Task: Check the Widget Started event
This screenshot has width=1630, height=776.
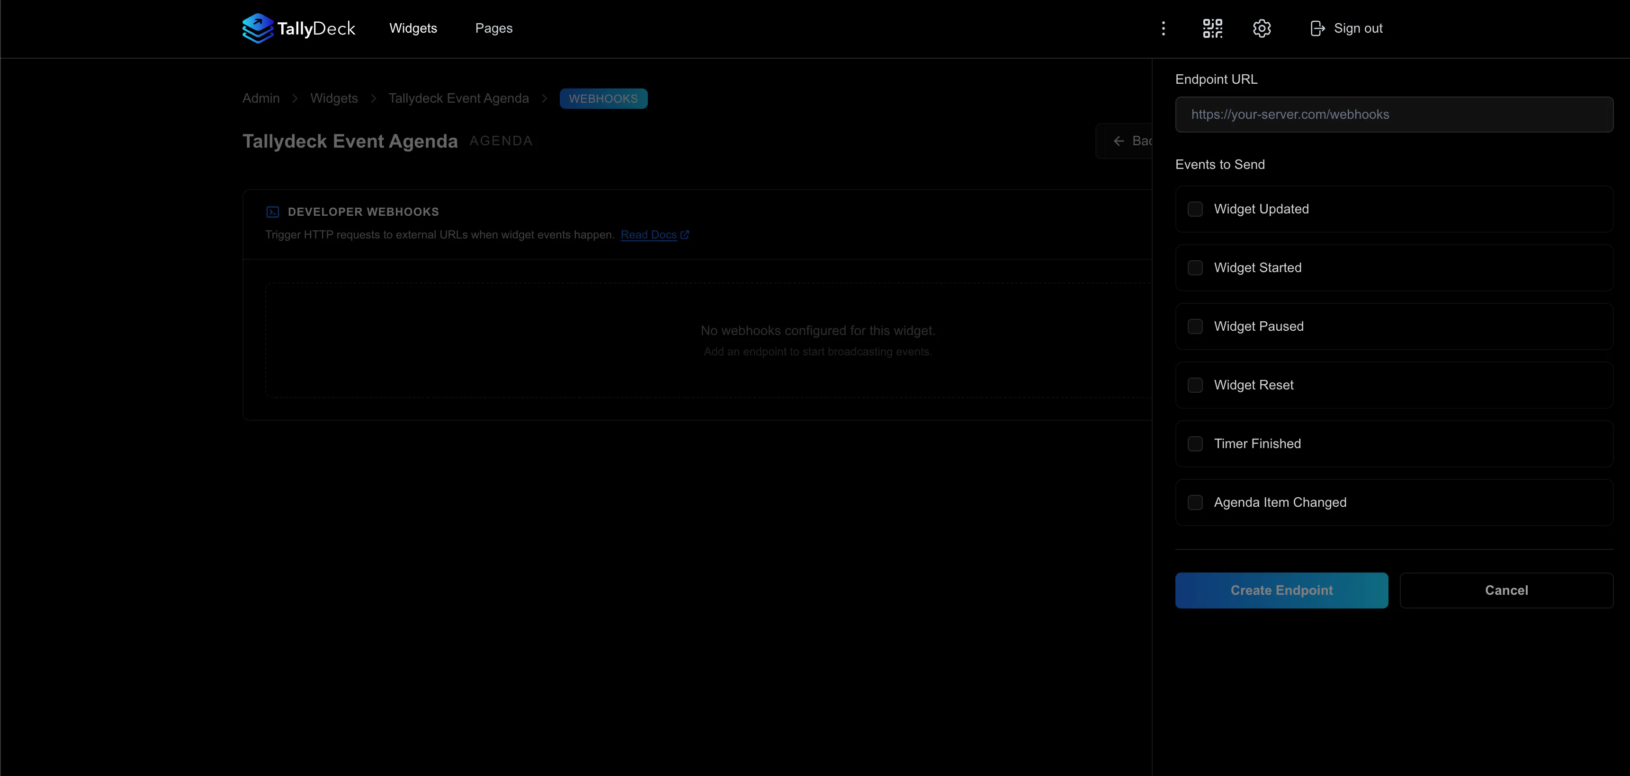Action: pyautogui.click(x=1195, y=268)
